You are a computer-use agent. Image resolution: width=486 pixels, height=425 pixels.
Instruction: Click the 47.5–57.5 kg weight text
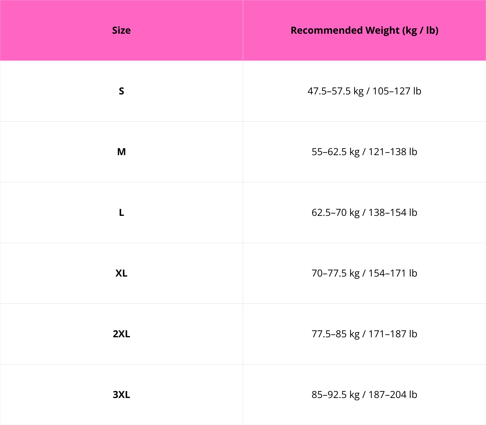point(335,91)
